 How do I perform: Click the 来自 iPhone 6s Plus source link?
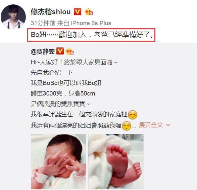point(84,23)
